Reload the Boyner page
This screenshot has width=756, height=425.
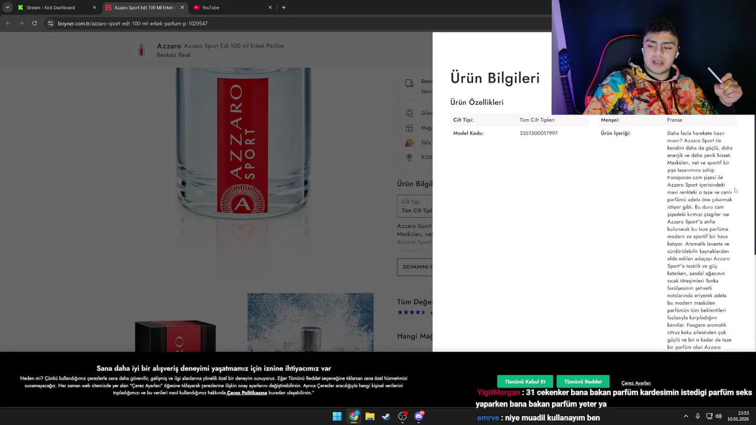pos(34,23)
